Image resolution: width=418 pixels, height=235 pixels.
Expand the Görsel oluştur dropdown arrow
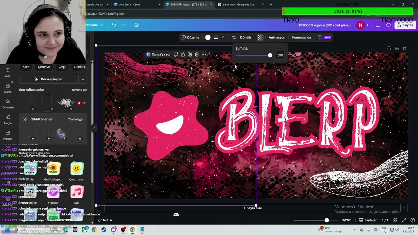pyautogui.click(x=83, y=79)
